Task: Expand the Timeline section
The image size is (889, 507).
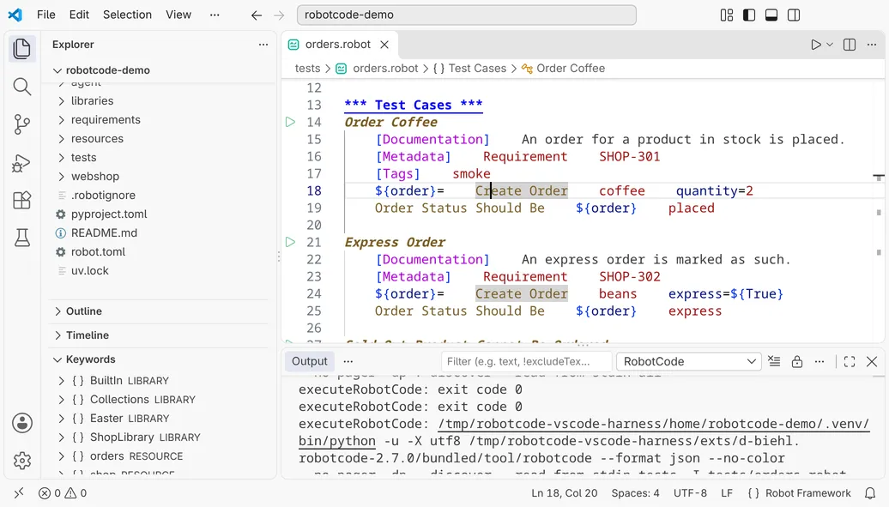Action: coord(160,335)
